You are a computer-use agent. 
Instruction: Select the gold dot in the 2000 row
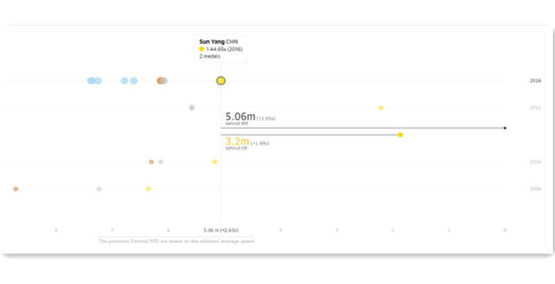148,189
